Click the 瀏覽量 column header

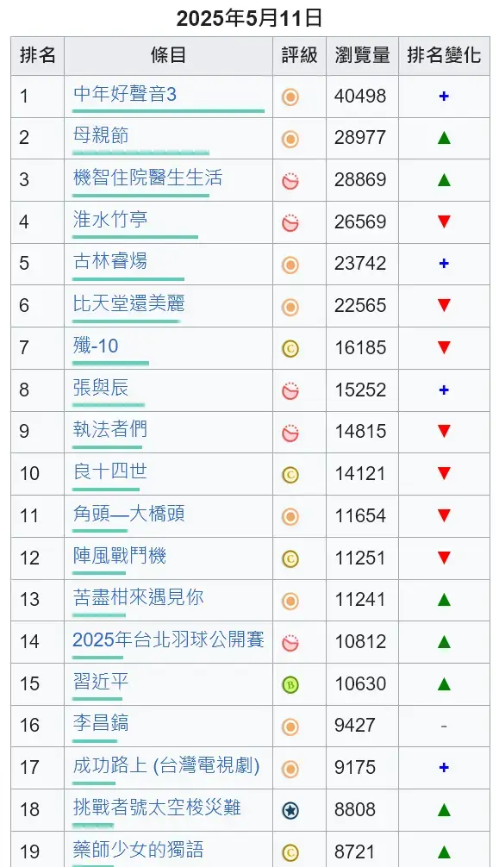click(x=362, y=55)
